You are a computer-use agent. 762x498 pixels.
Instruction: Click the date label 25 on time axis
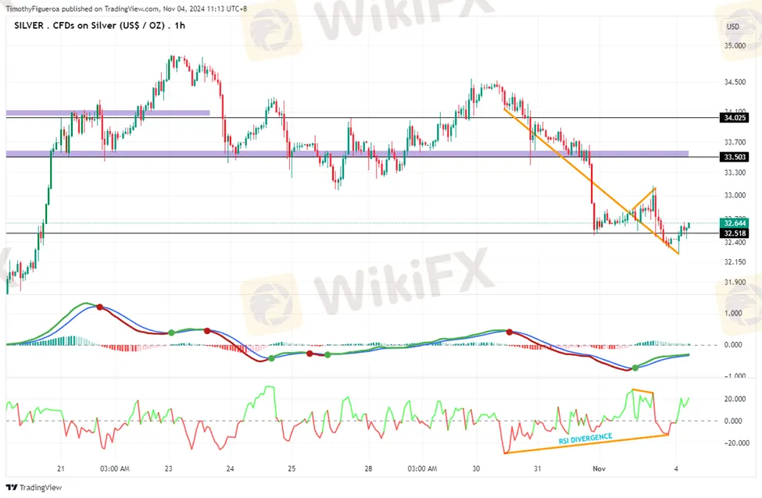pyautogui.click(x=291, y=468)
